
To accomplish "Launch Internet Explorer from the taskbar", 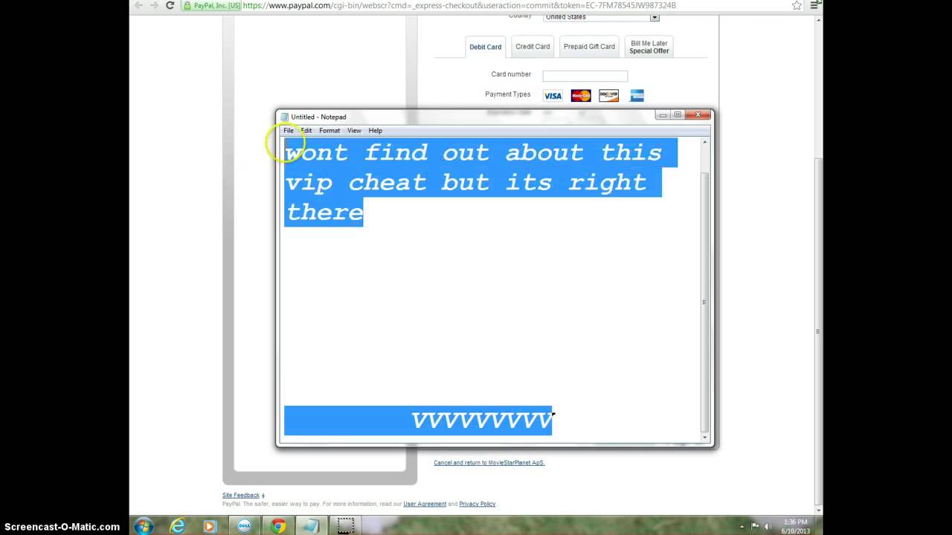I will [x=177, y=526].
